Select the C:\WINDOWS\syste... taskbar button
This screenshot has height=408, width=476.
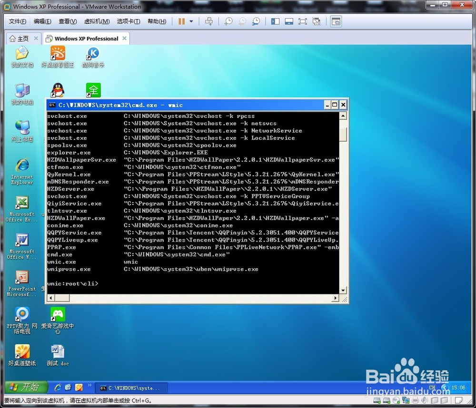[x=131, y=388]
